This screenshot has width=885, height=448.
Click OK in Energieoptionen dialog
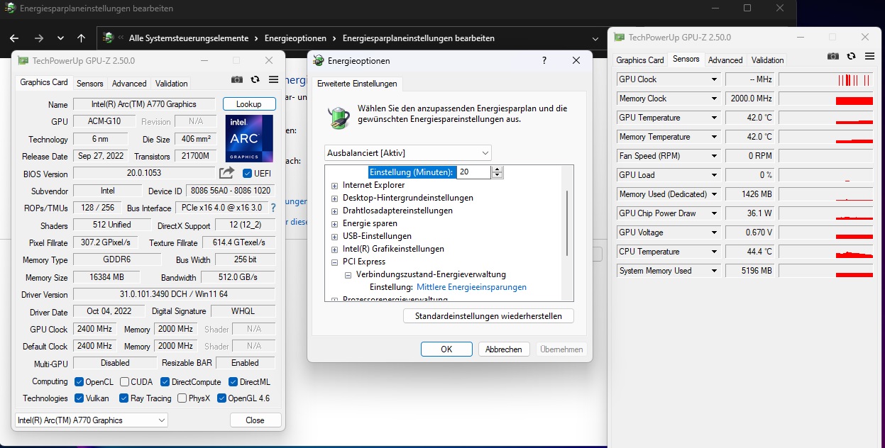pos(446,349)
